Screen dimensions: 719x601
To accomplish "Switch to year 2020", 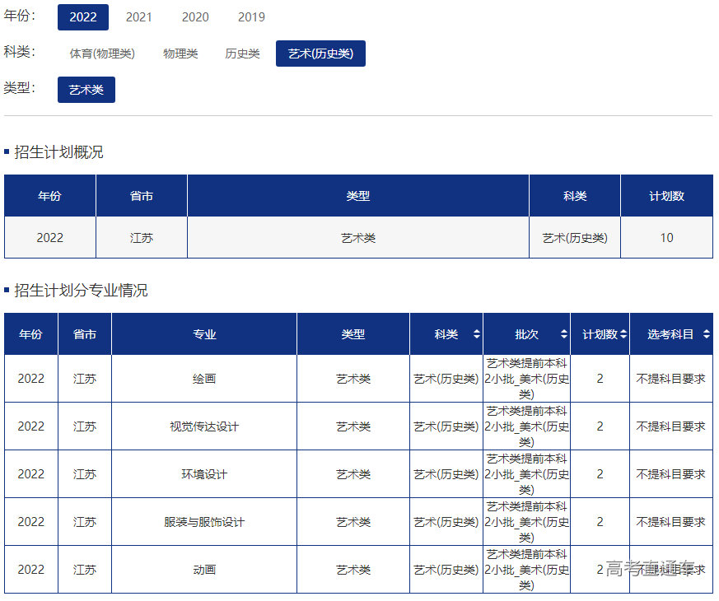I will (195, 17).
